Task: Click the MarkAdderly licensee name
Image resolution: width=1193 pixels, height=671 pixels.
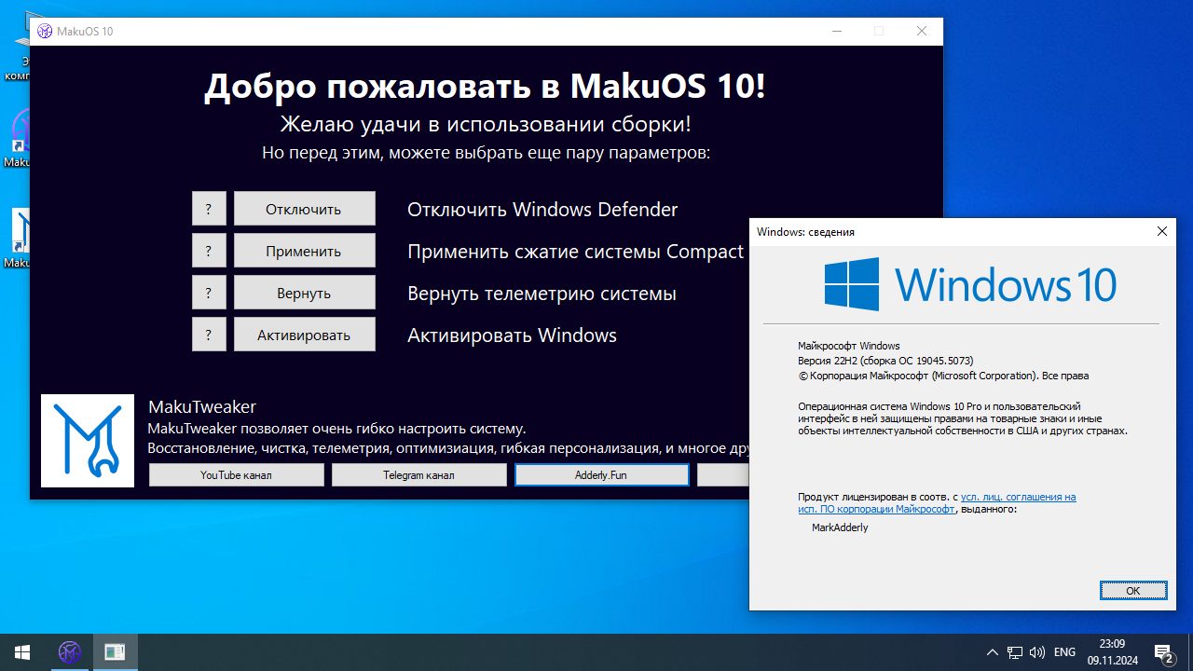Action: (x=840, y=527)
